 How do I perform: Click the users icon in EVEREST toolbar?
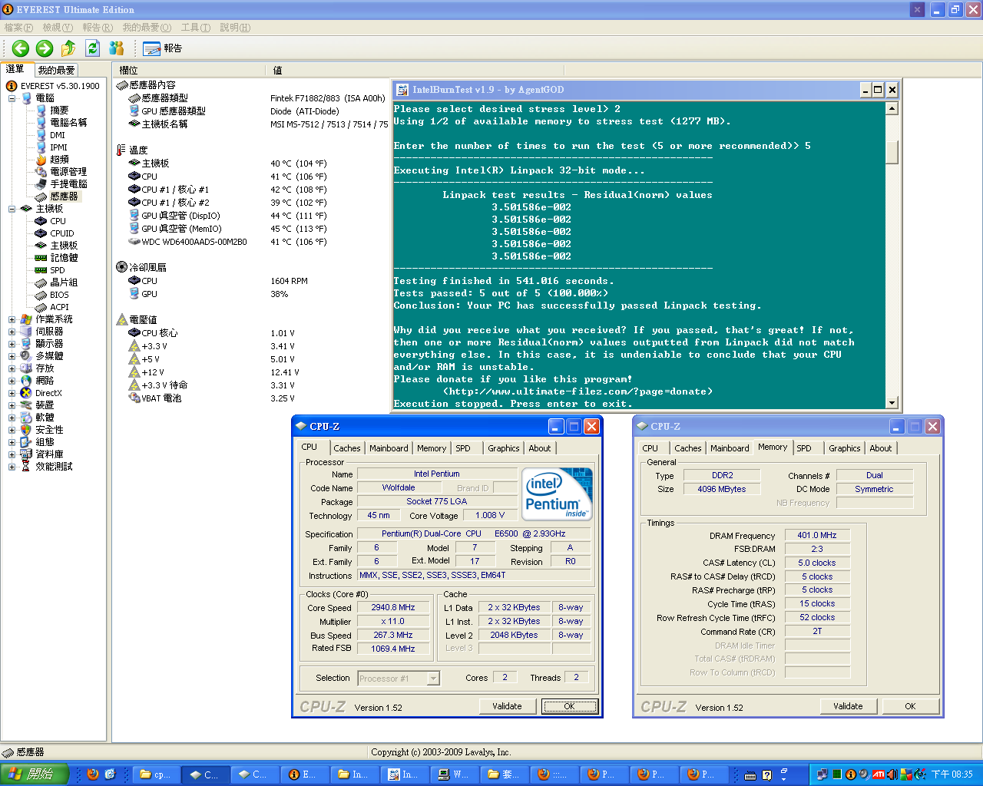pos(117,48)
